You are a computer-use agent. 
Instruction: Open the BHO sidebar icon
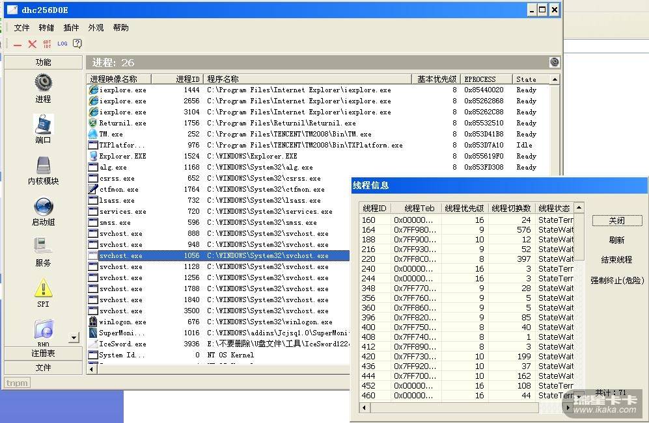43,331
